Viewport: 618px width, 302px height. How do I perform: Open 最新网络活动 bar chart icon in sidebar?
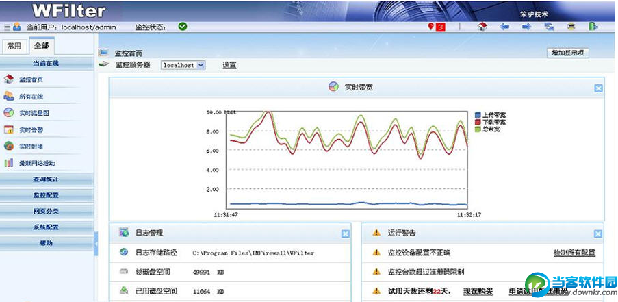tap(9, 163)
